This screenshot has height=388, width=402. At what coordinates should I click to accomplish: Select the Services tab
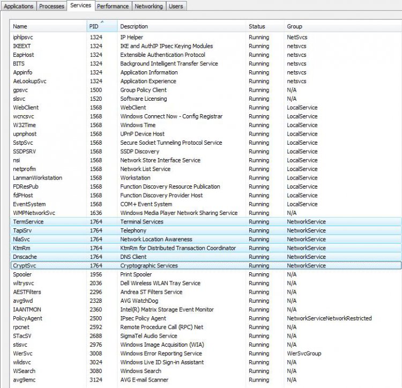click(x=80, y=5)
